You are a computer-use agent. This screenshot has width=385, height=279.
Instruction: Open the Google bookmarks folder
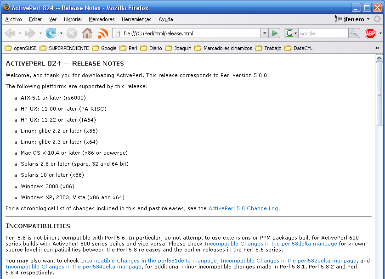pos(104,48)
